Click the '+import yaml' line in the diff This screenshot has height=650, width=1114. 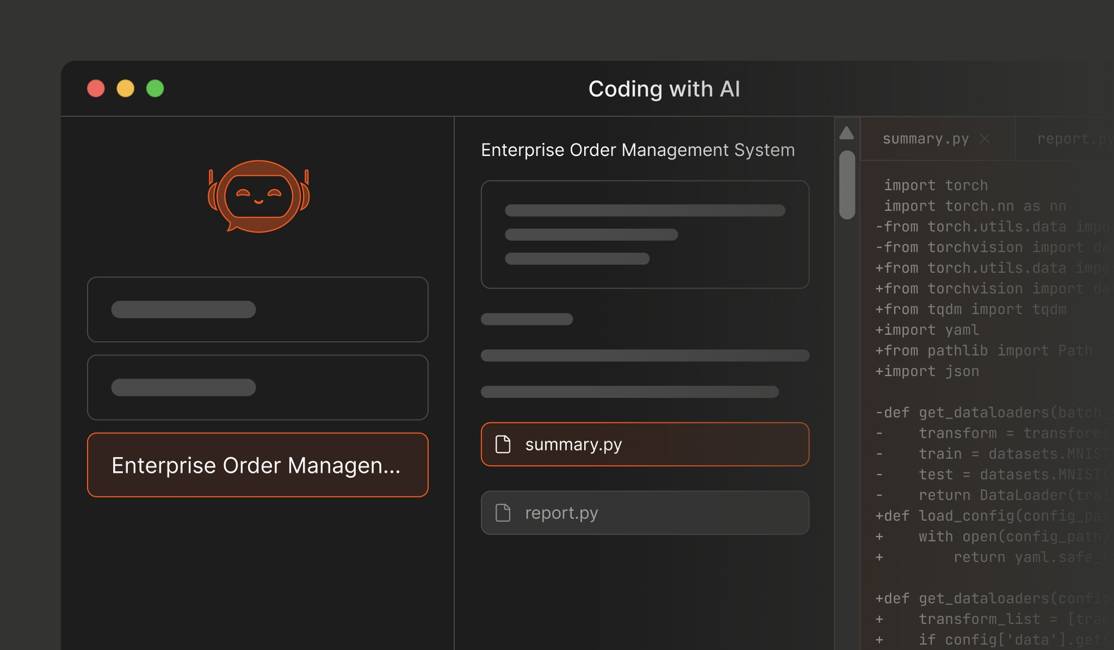click(x=927, y=330)
